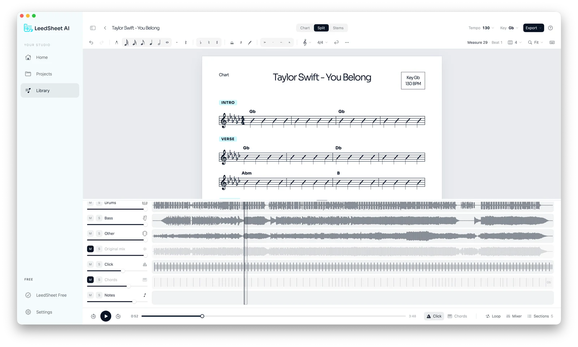Screen dimensions: 578x347
Task: Open the clef selector dropdown
Action: coord(307,43)
